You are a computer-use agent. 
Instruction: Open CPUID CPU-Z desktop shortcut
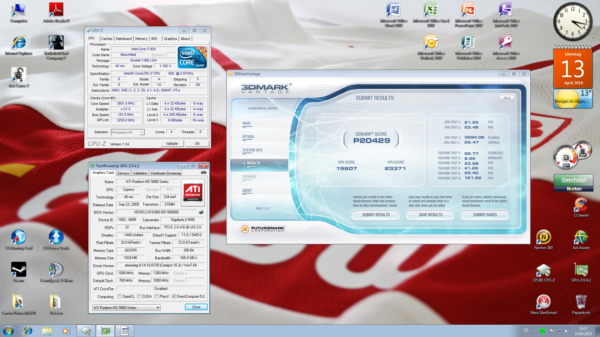click(544, 272)
